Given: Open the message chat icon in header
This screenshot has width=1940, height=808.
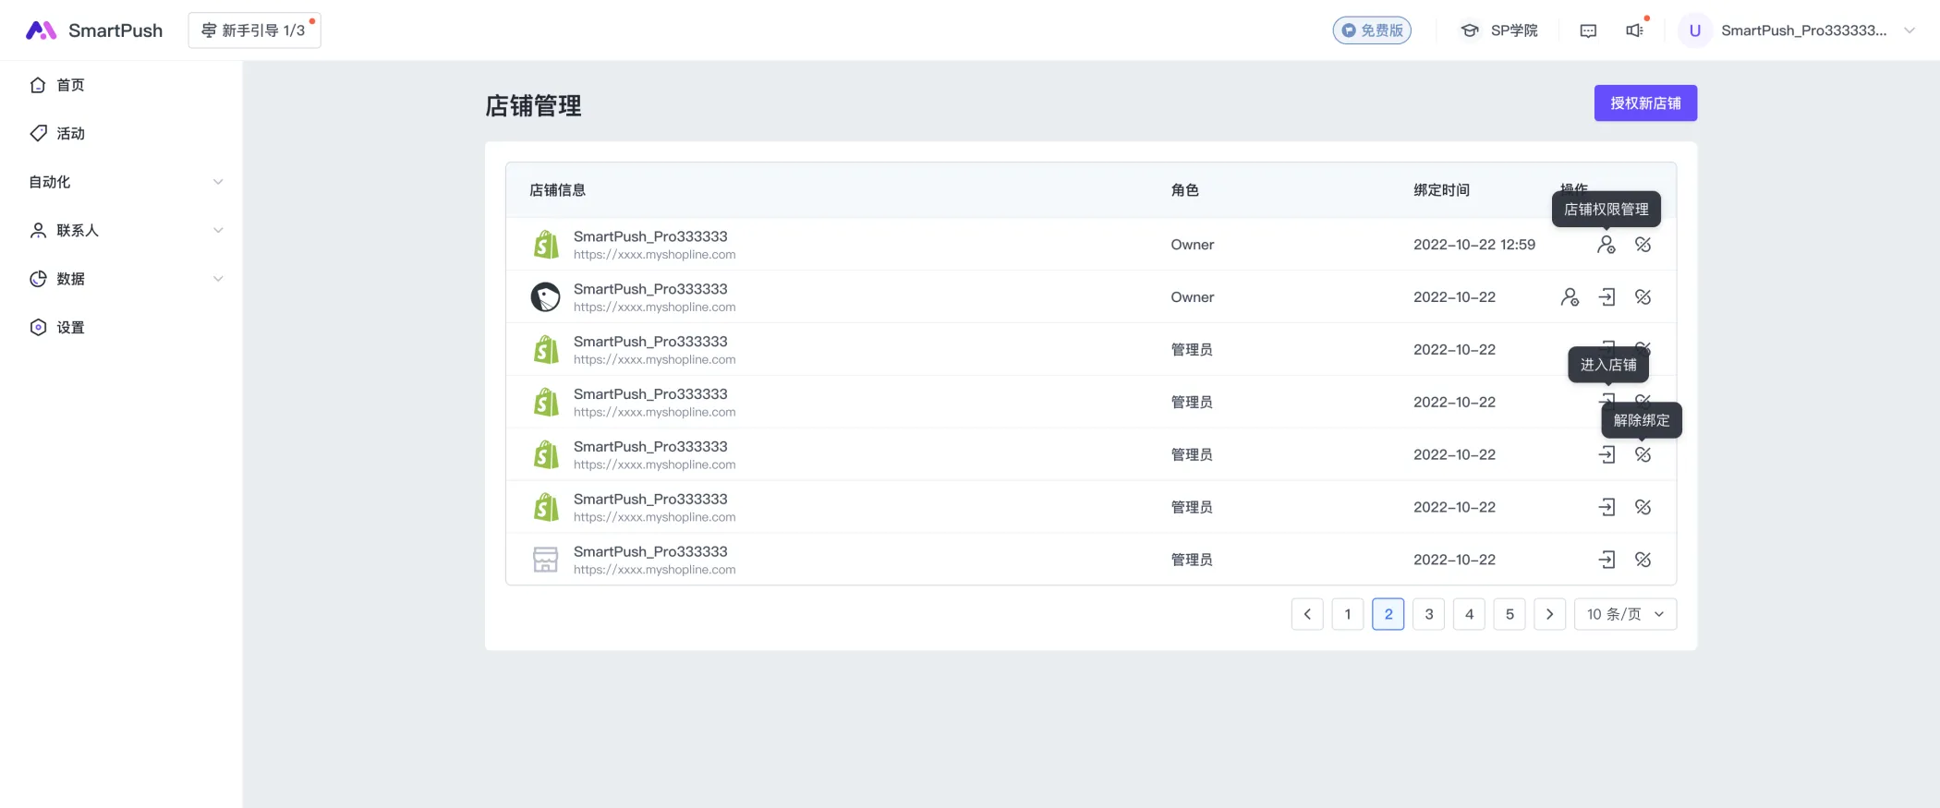Looking at the screenshot, I should coord(1588,30).
